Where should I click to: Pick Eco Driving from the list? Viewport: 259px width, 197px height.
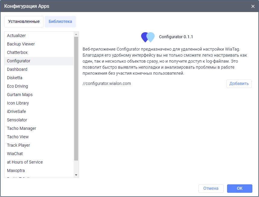point(17,86)
